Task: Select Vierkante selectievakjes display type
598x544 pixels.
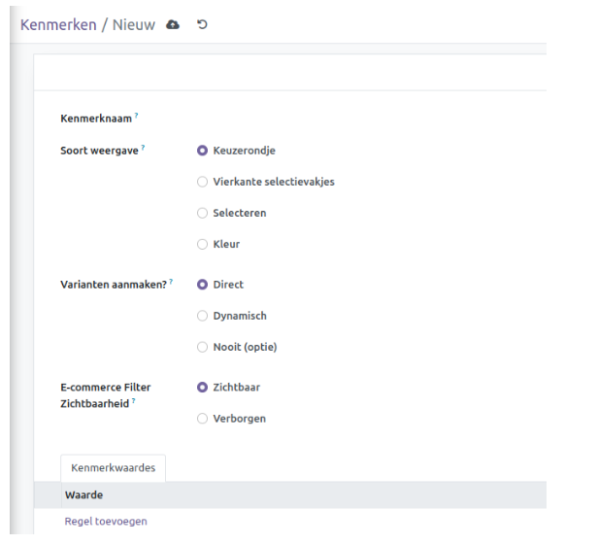Action: (x=202, y=182)
